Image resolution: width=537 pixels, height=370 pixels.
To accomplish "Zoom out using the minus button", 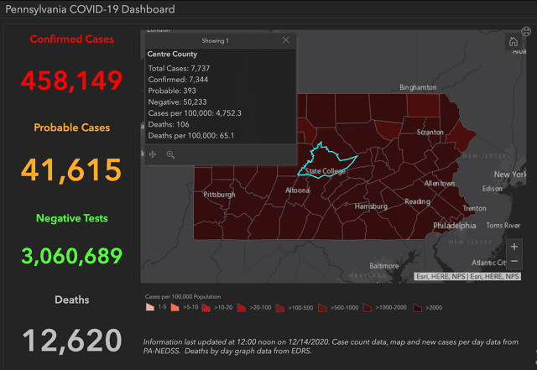I will (514, 261).
